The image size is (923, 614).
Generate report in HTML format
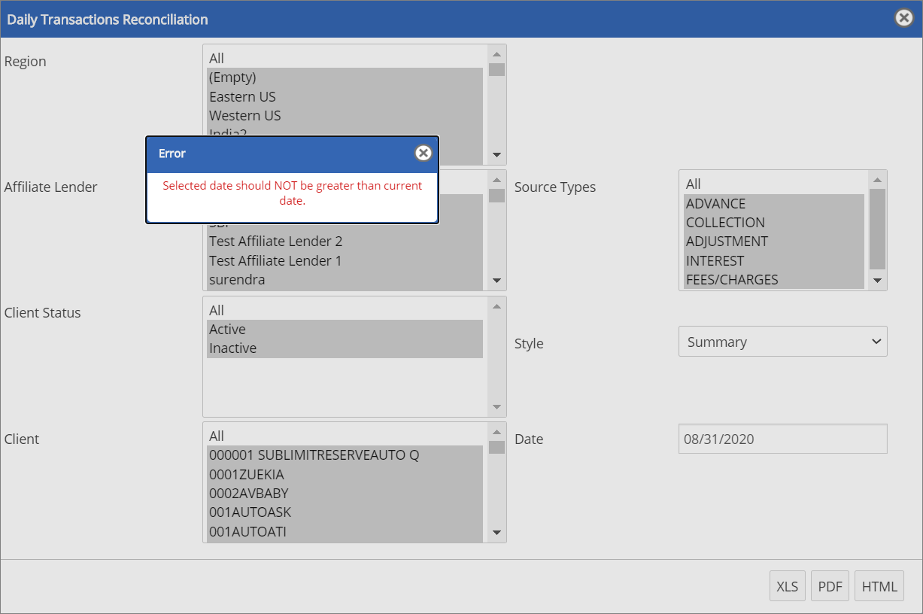(879, 586)
